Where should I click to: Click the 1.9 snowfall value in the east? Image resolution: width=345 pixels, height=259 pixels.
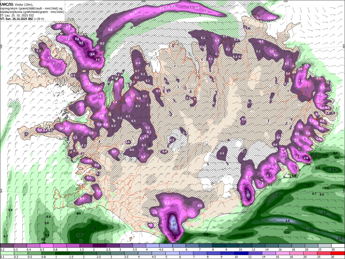point(301,81)
